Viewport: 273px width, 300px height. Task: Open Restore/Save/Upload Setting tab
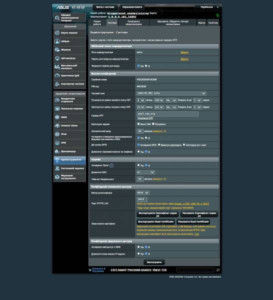(173, 23)
